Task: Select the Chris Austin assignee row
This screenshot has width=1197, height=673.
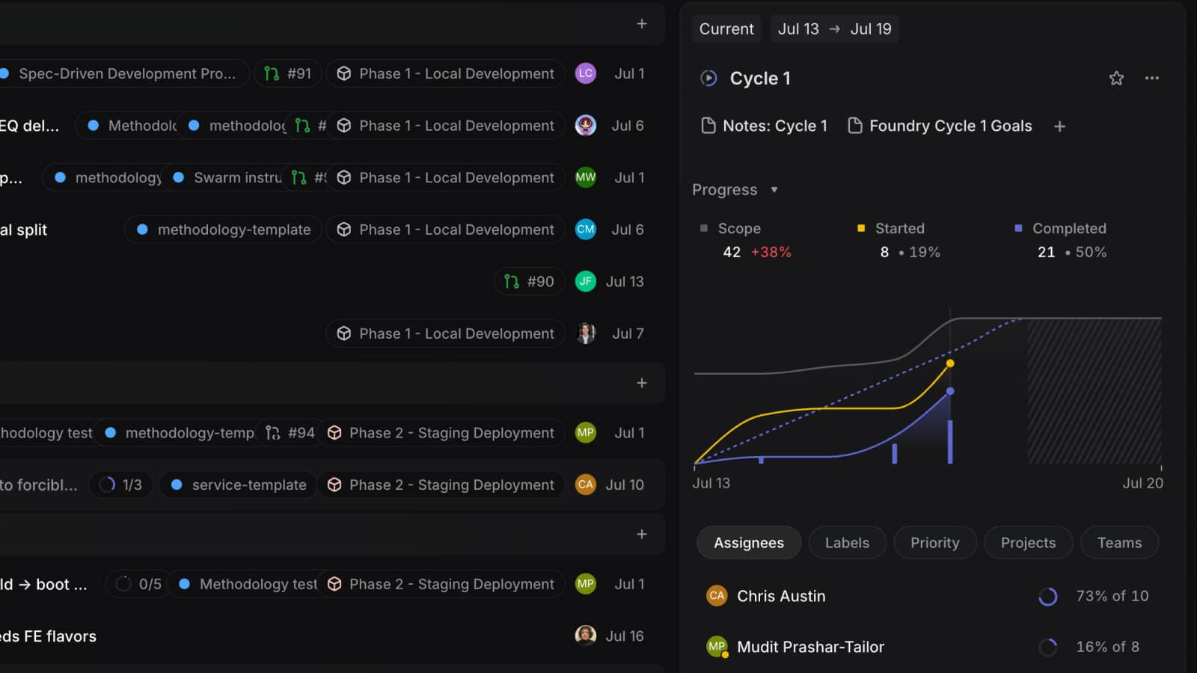Action: coord(928,596)
